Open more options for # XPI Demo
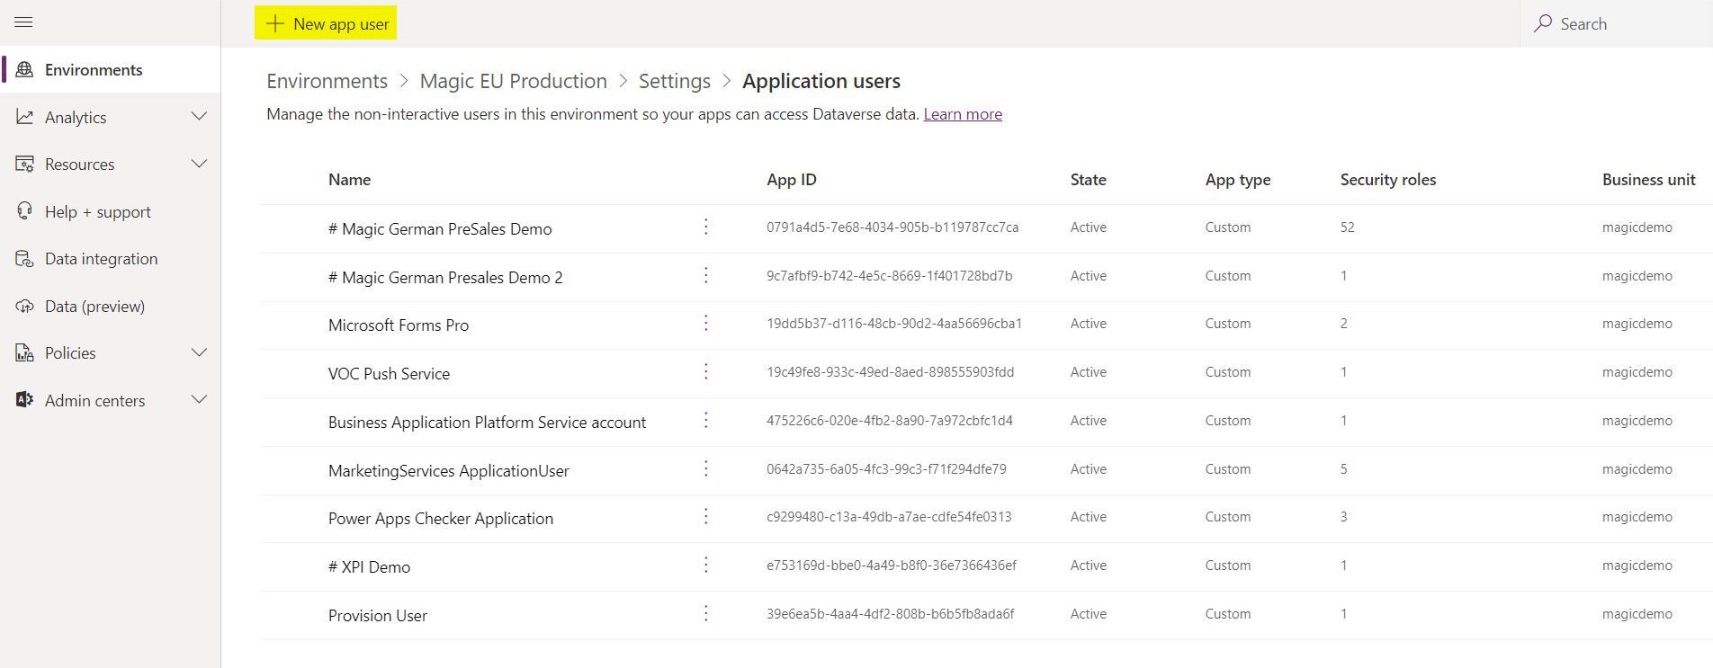 [x=706, y=566]
